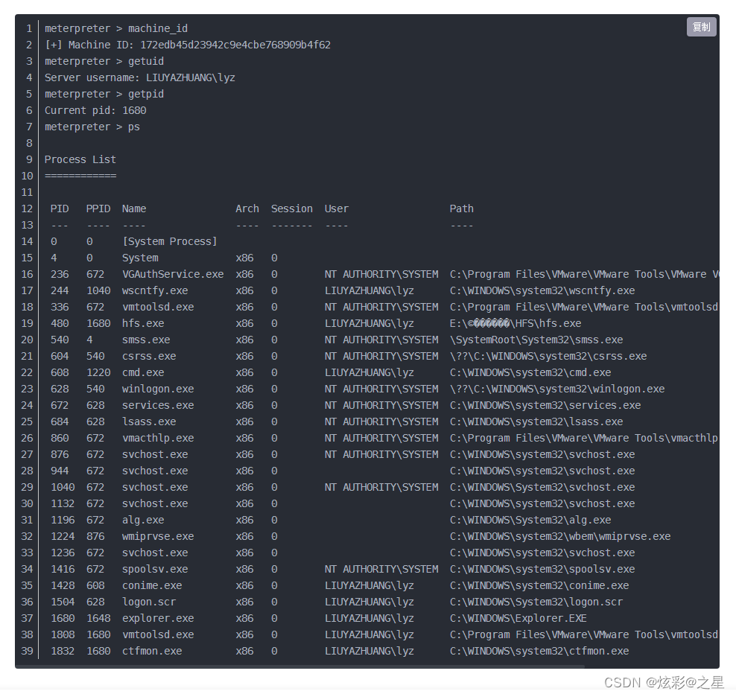Click the 'meterpreter > ps' line

pos(92,127)
